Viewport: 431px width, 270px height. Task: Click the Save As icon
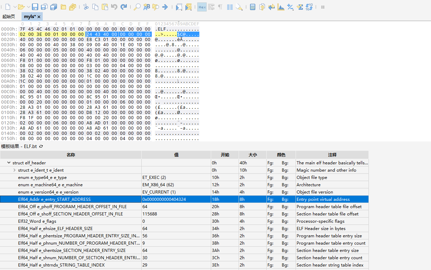tap(44, 7)
